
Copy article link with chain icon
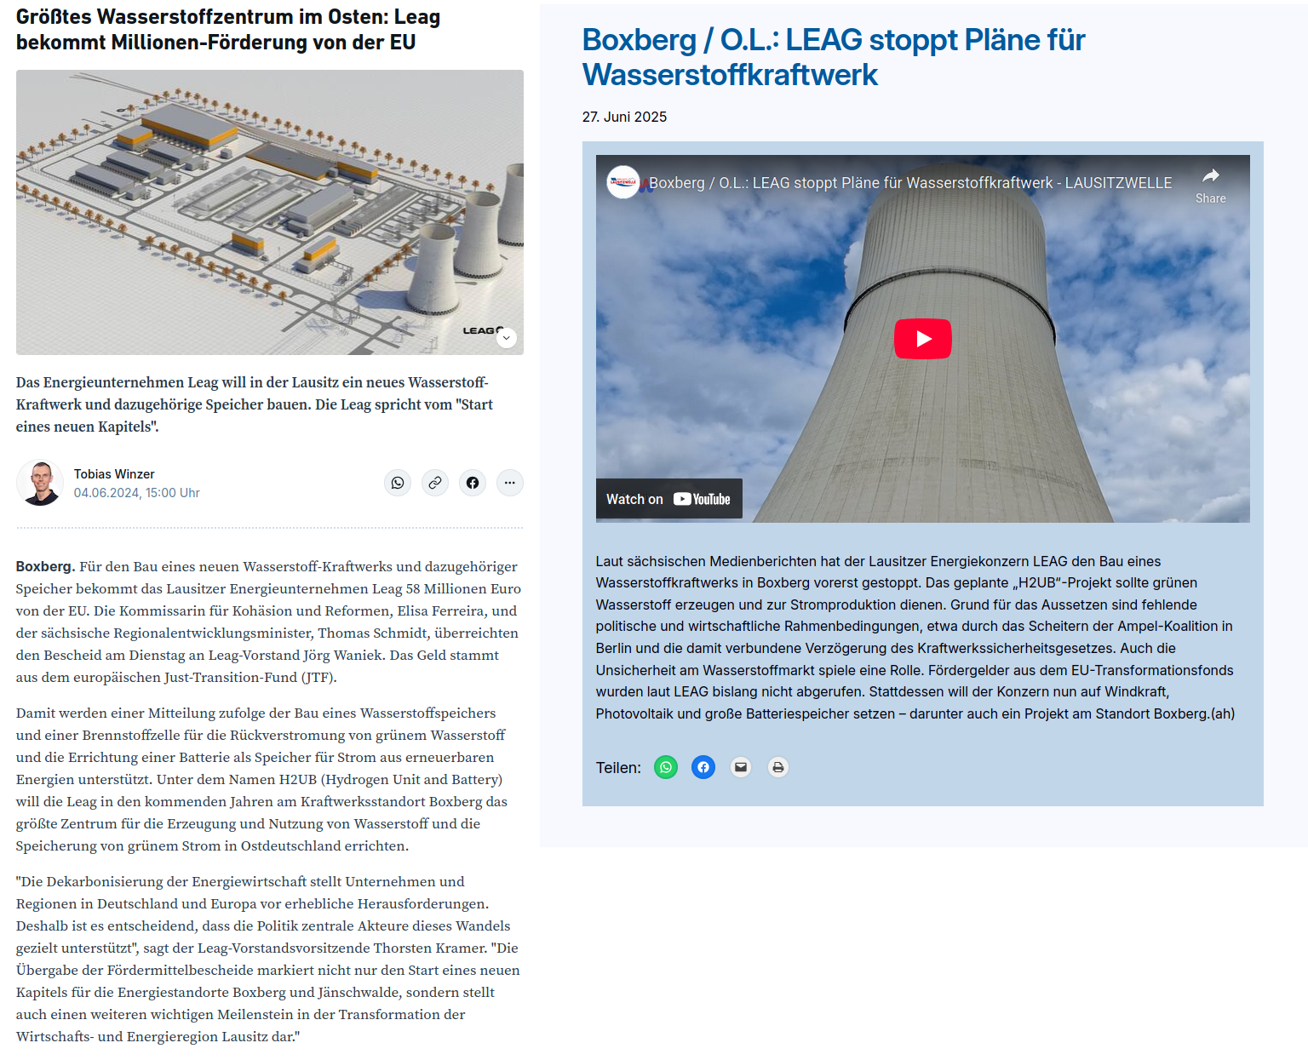click(x=435, y=483)
